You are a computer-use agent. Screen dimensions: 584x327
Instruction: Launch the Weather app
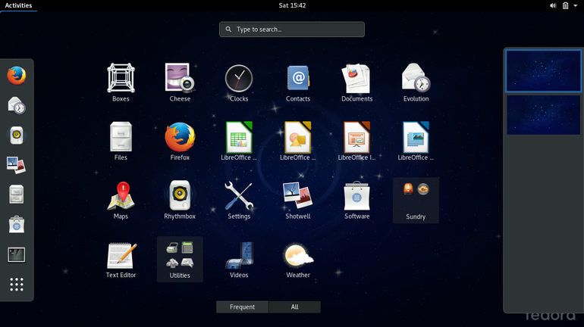[x=298, y=258]
